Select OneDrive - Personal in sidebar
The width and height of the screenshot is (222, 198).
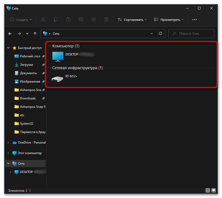tap(32, 143)
